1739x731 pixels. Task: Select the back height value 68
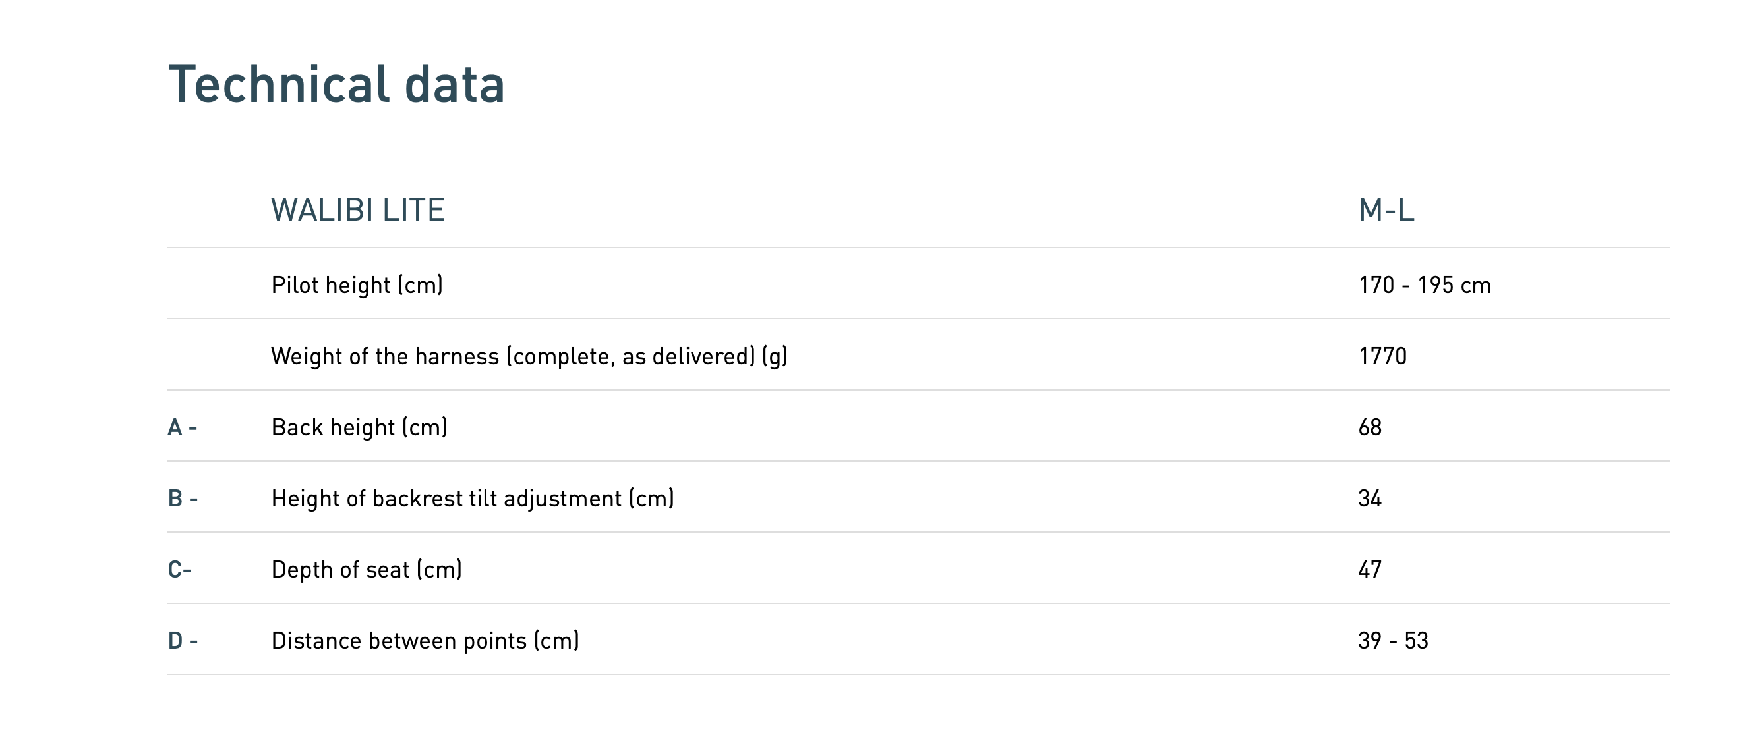(1370, 427)
